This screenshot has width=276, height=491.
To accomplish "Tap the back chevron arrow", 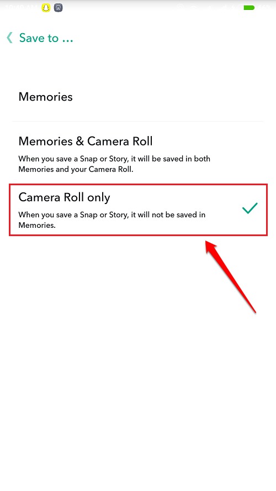I will pyautogui.click(x=10, y=38).
